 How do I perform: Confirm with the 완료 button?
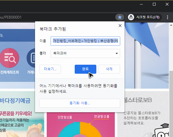click(x=86, y=69)
